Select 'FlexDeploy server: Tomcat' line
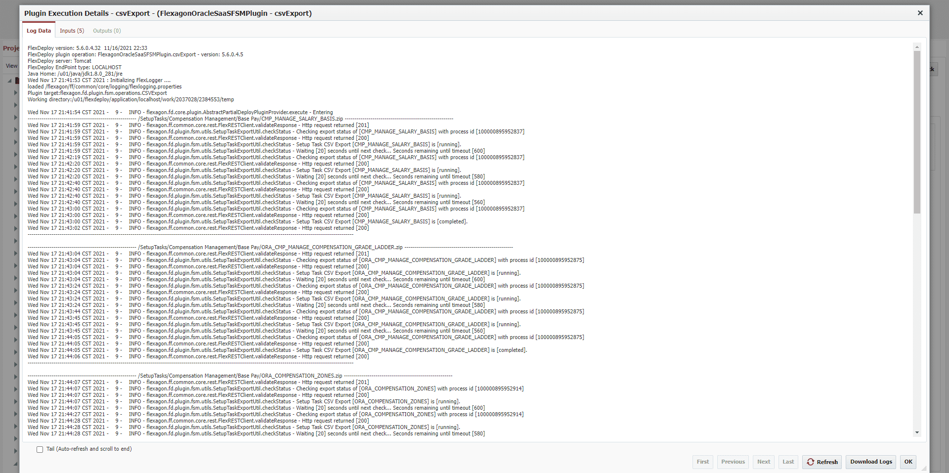The width and height of the screenshot is (949, 473). (x=59, y=61)
